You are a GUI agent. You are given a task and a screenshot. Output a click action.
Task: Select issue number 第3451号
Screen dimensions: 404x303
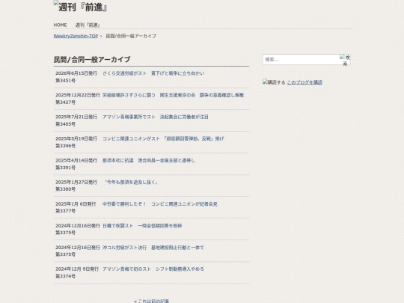point(65,81)
